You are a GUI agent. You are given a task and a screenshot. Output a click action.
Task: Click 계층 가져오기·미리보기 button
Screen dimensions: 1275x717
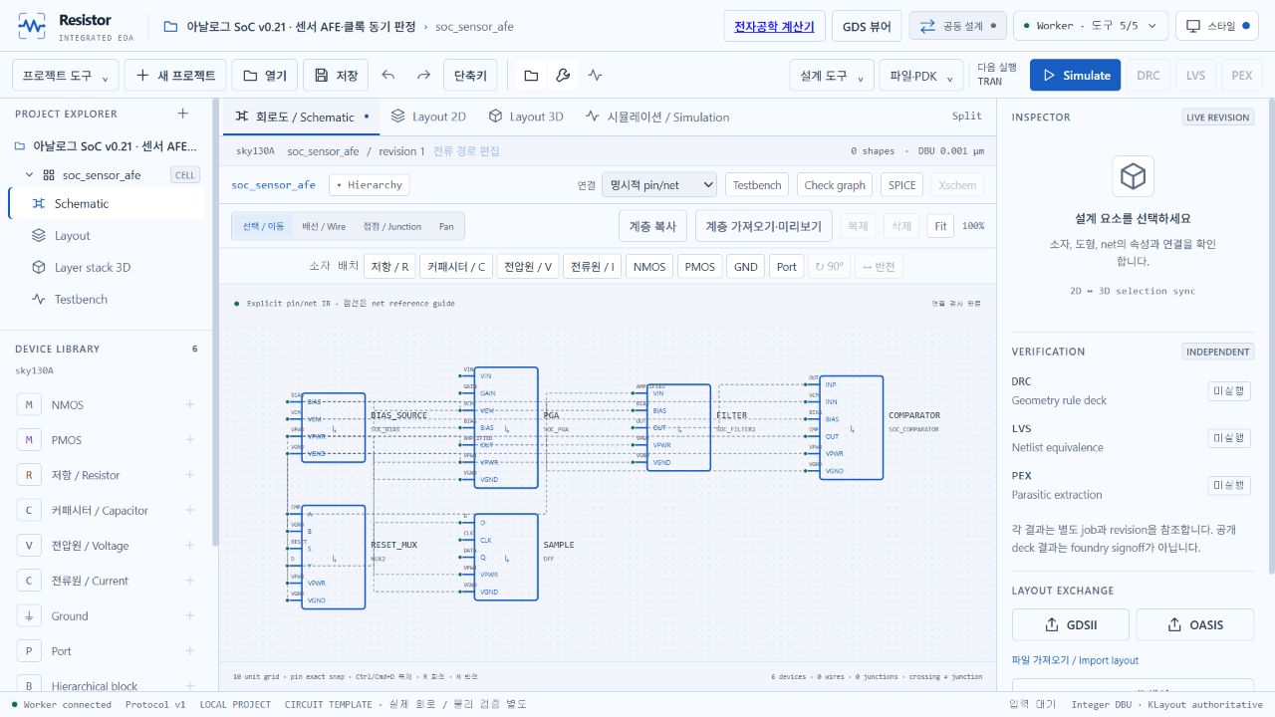click(764, 226)
